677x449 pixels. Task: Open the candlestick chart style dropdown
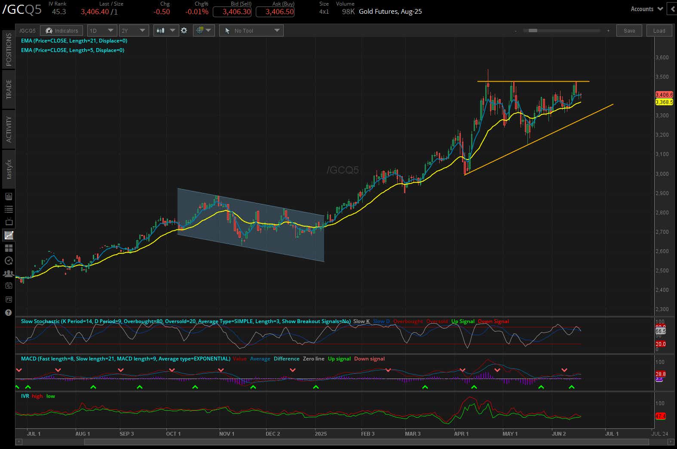tap(166, 31)
